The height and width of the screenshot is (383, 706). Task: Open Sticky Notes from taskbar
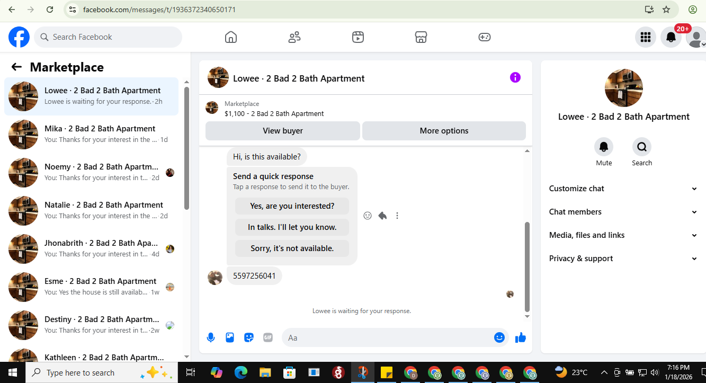pyautogui.click(x=386, y=372)
